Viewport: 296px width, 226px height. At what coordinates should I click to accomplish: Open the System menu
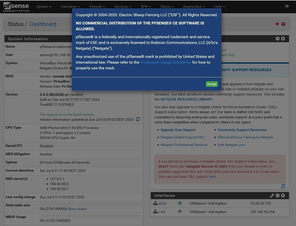(x=44, y=6)
